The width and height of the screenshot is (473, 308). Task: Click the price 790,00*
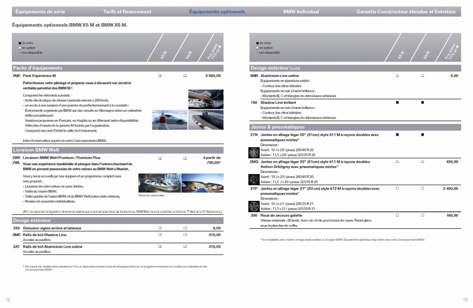pos(214,163)
